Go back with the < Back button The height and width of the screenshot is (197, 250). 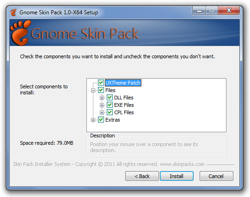(x=142, y=176)
